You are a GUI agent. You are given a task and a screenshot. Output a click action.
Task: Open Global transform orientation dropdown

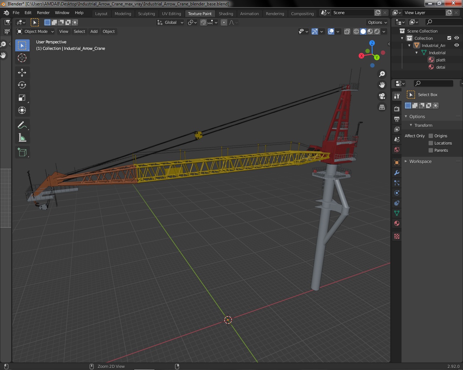[x=170, y=22]
